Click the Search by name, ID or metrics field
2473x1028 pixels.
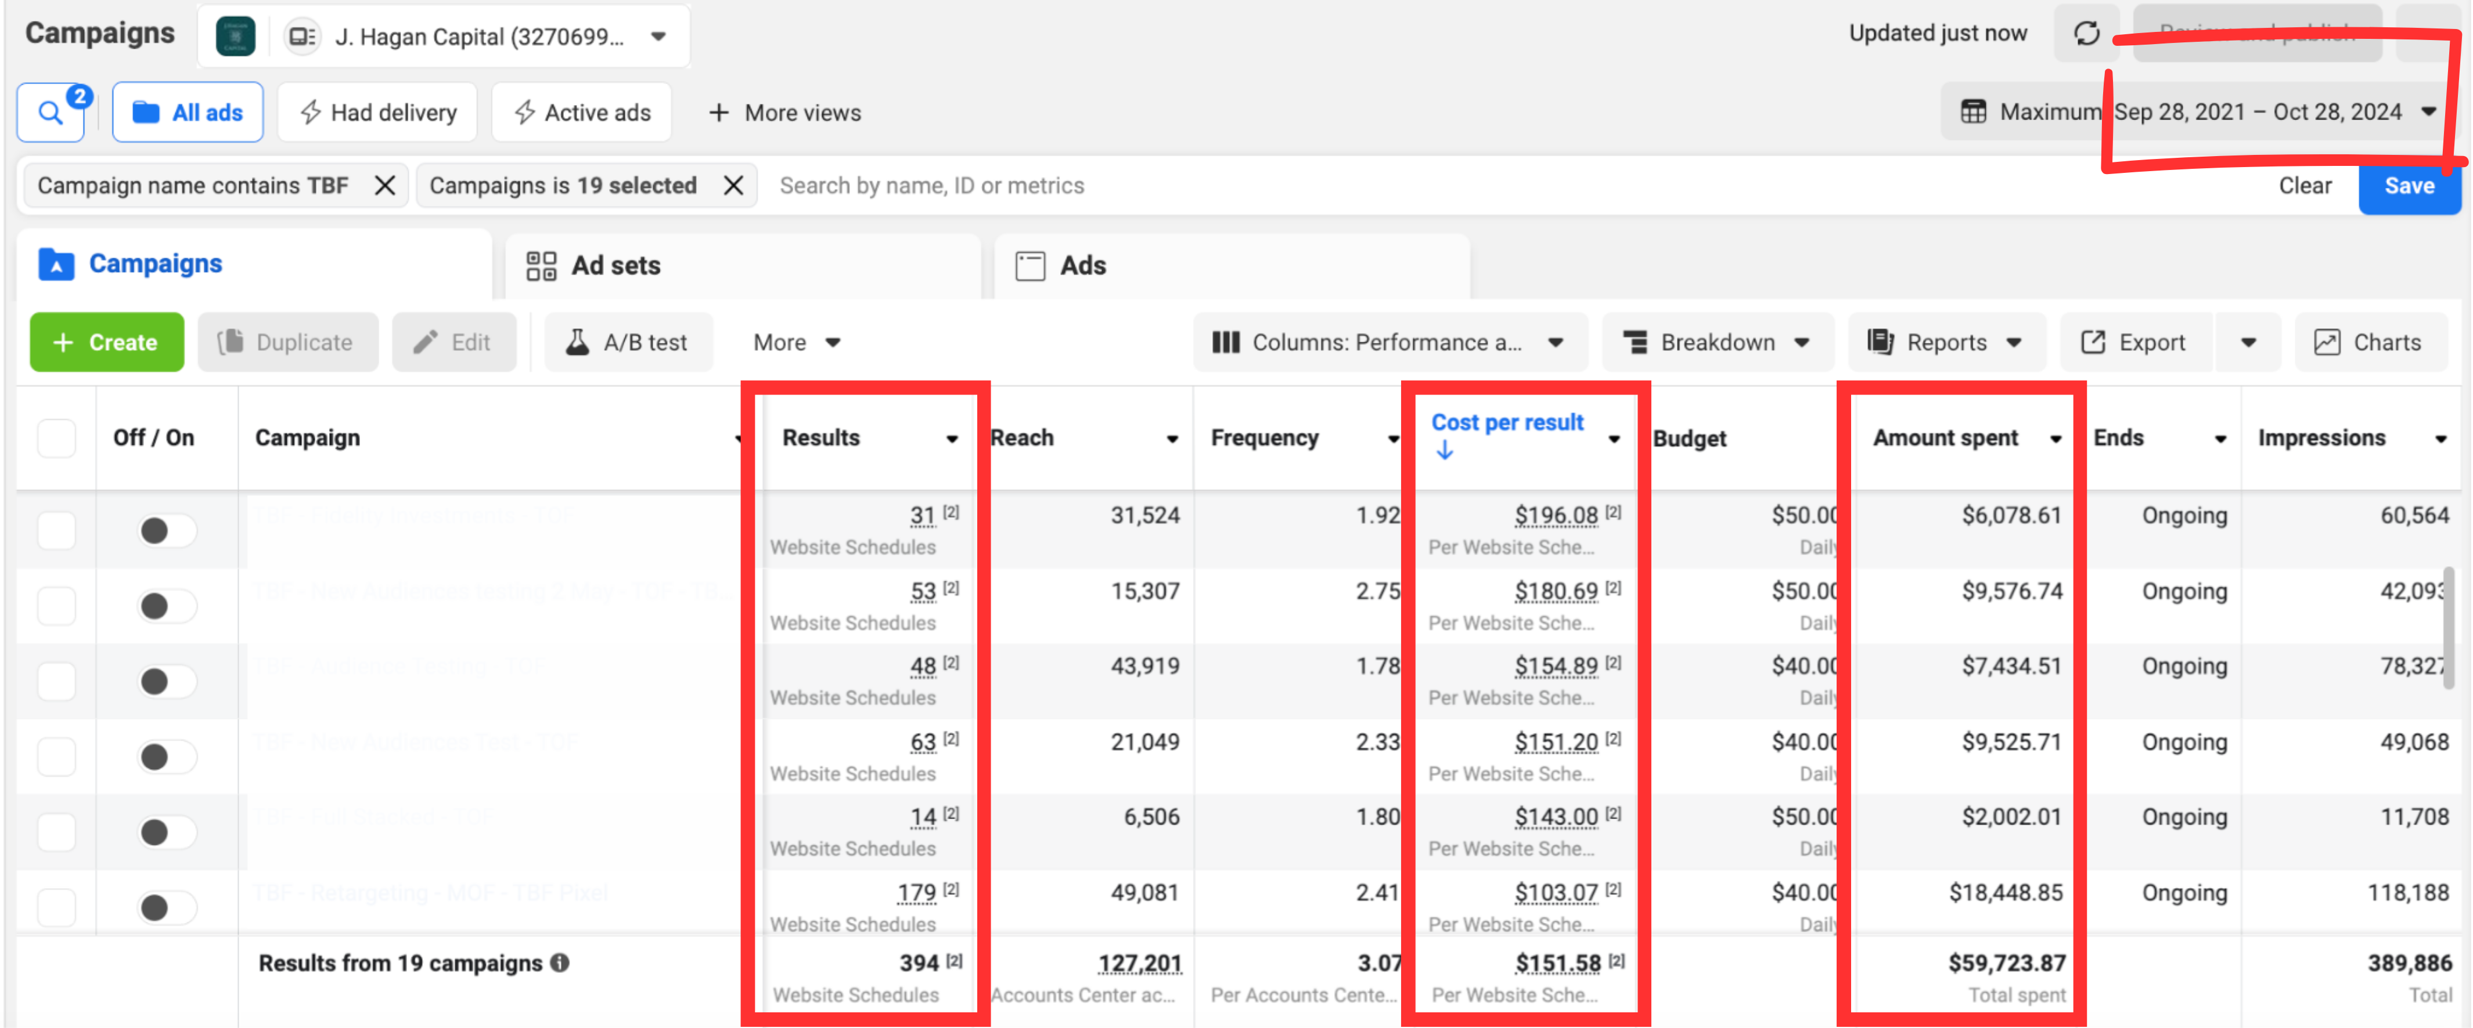click(x=1517, y=186)
